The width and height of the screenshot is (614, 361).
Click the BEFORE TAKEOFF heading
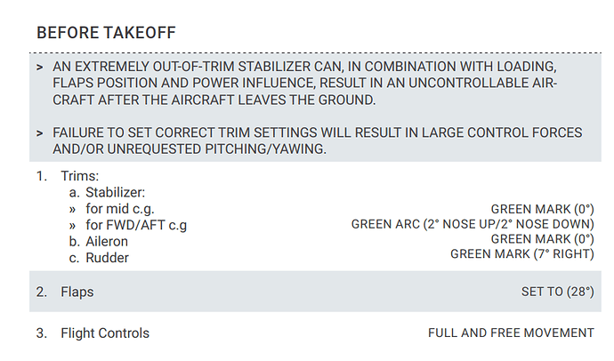tap(106, 33)
